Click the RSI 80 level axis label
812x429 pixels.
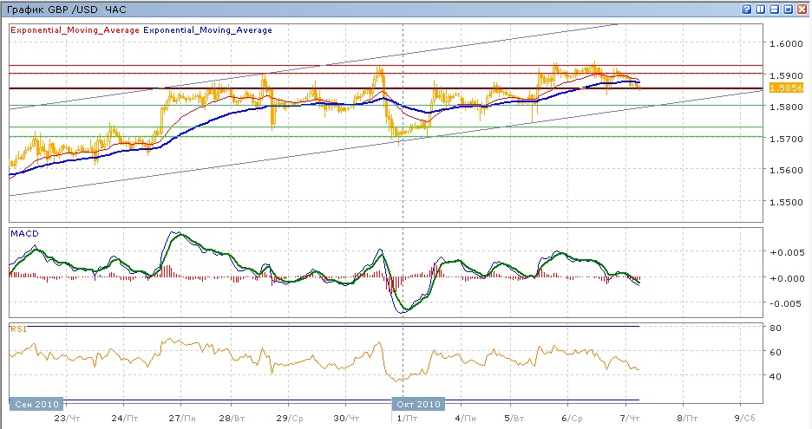tap(775, 328)
